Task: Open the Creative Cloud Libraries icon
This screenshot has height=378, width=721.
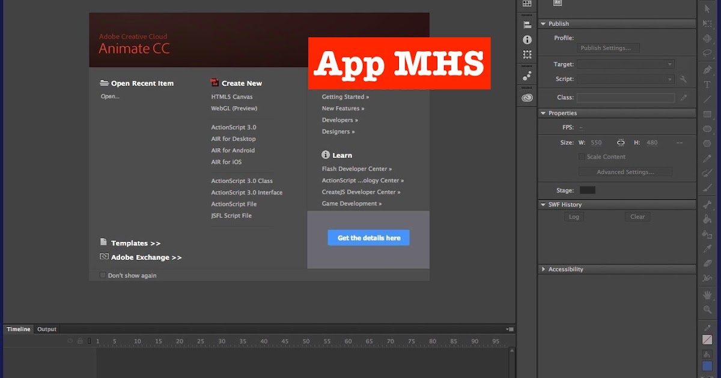Action: click(x=527, y=97)
